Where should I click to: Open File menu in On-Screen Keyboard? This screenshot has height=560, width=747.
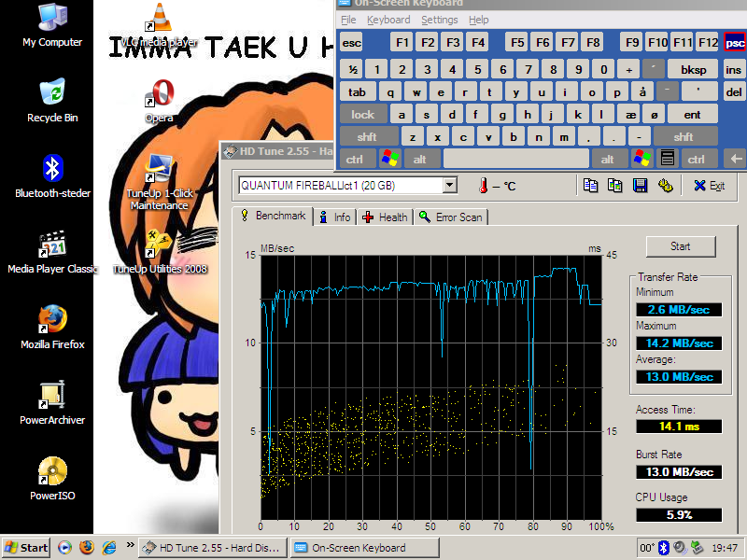tap(348, 20)
